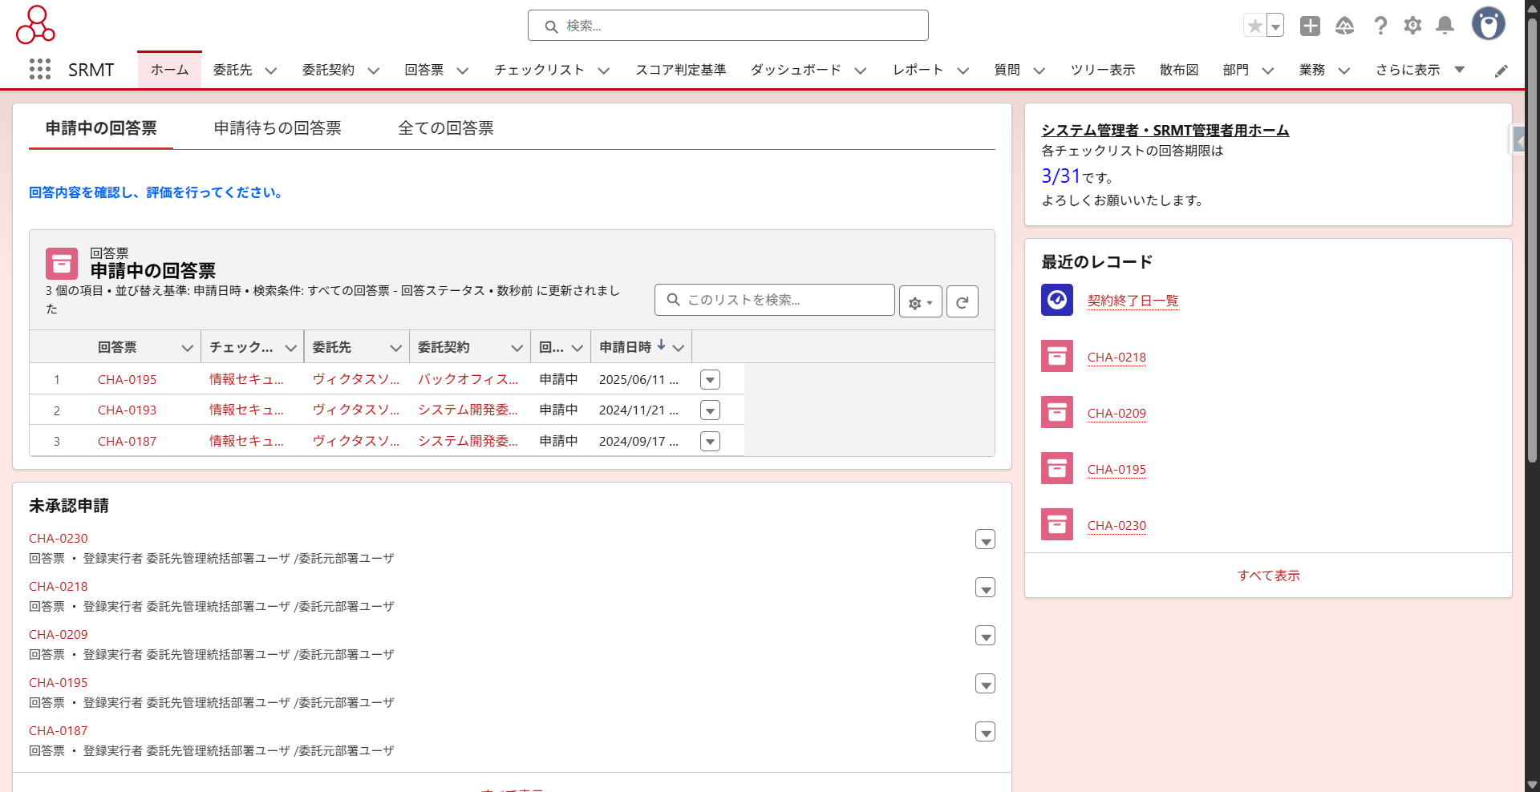Image resolution: width=1540 pixels, height=792 pixels.
Task: Expand row actions for CHA-0195
Action: click(710, 380)
